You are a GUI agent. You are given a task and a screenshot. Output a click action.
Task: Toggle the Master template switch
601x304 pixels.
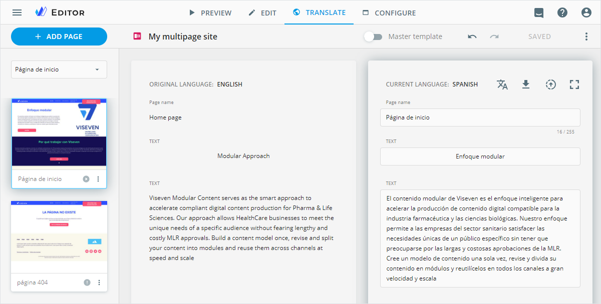click(x=373, y=36)
